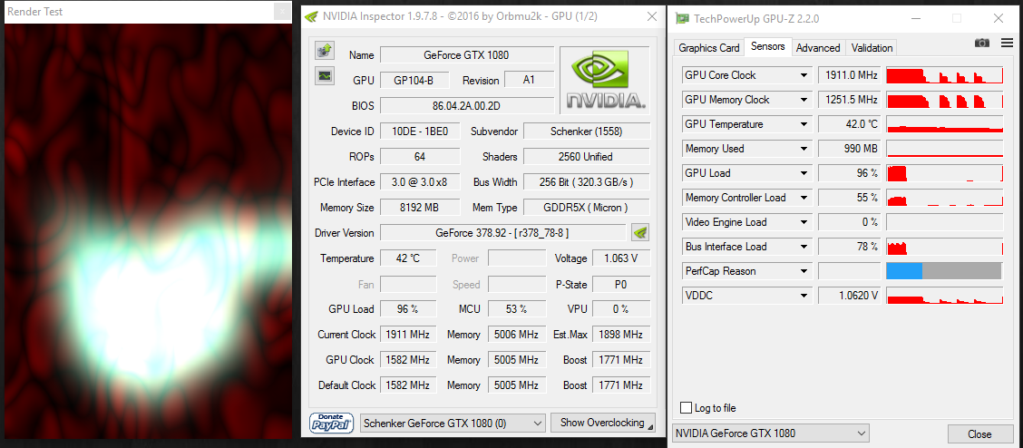
Task: Go to the Validation tab
Action: pos(872,47)
